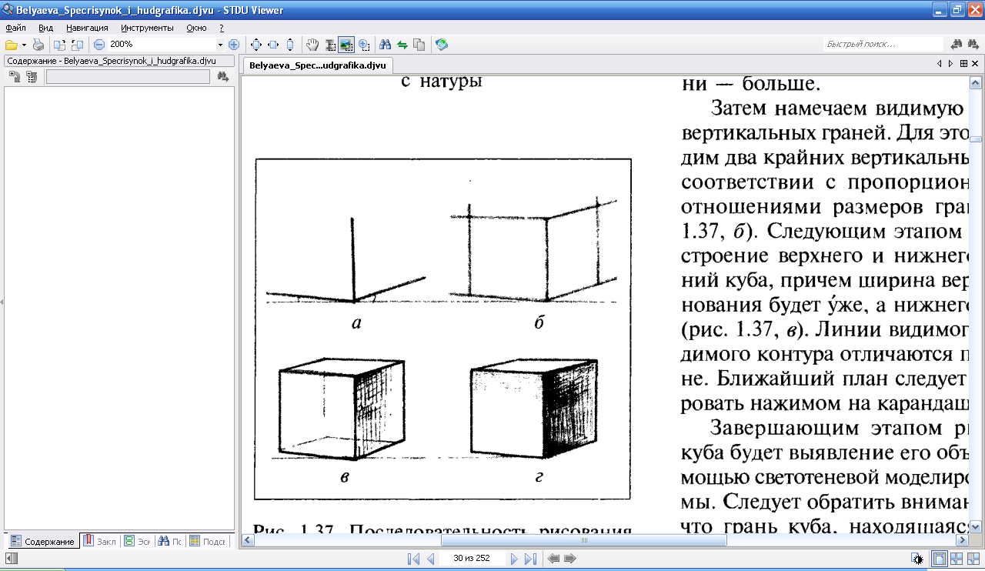Image resolution: width=985 pixels, height=571 pixels.
Task: Open the ? help menu
Action: [222, 28]
